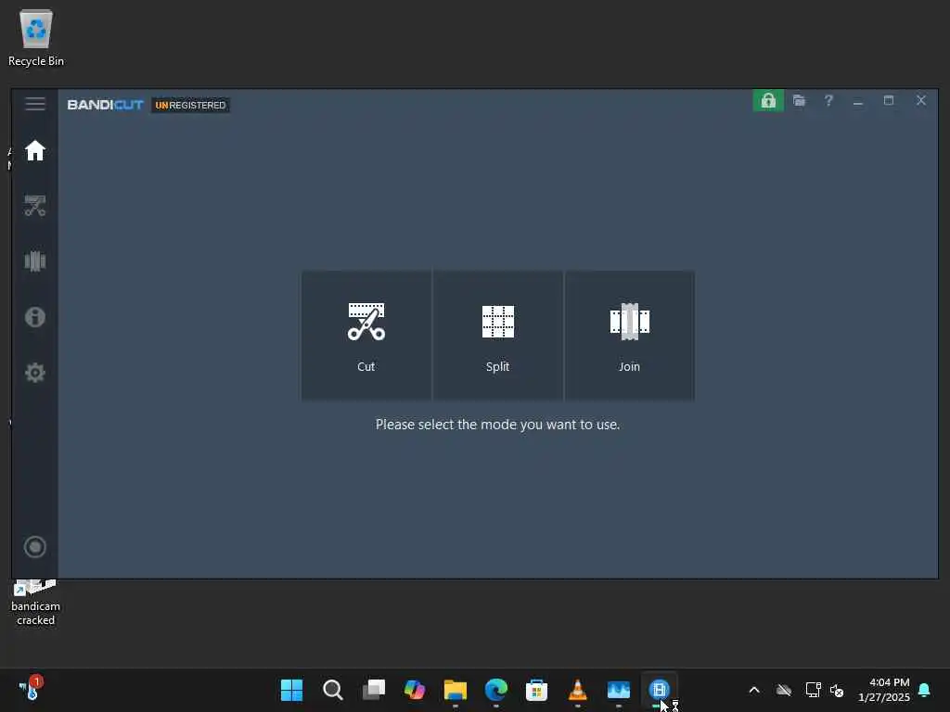950x712 pixels.
Task: Open Task View on the taskbar
Action: [x=373, y=690]
